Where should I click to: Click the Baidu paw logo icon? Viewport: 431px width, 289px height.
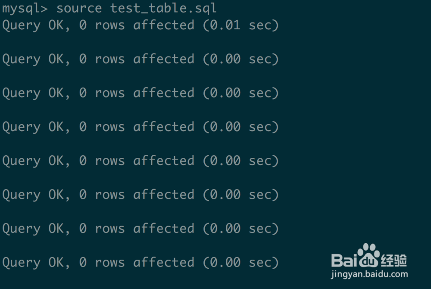(369, 255)
